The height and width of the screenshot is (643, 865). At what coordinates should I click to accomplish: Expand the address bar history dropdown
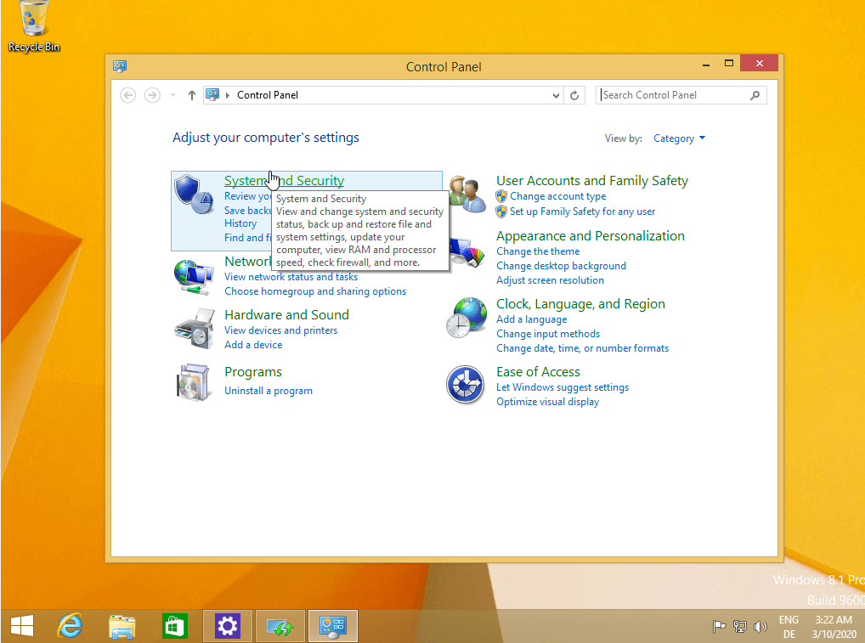[556, 95]
